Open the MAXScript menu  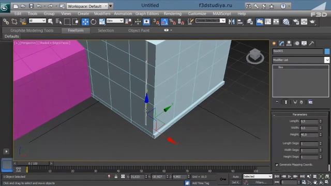point(222,13)
